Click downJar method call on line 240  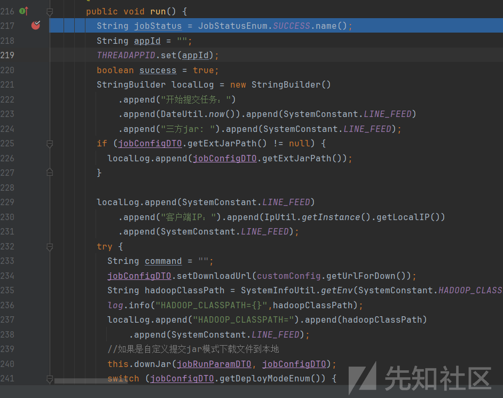pyautogui.click(x=153, y=364)
